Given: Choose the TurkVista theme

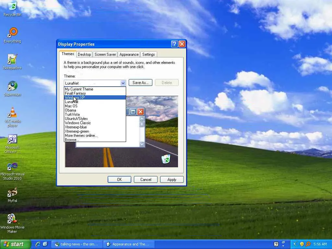Looking at the screenshot, I should pyautogui.click(x=95, y=114).
